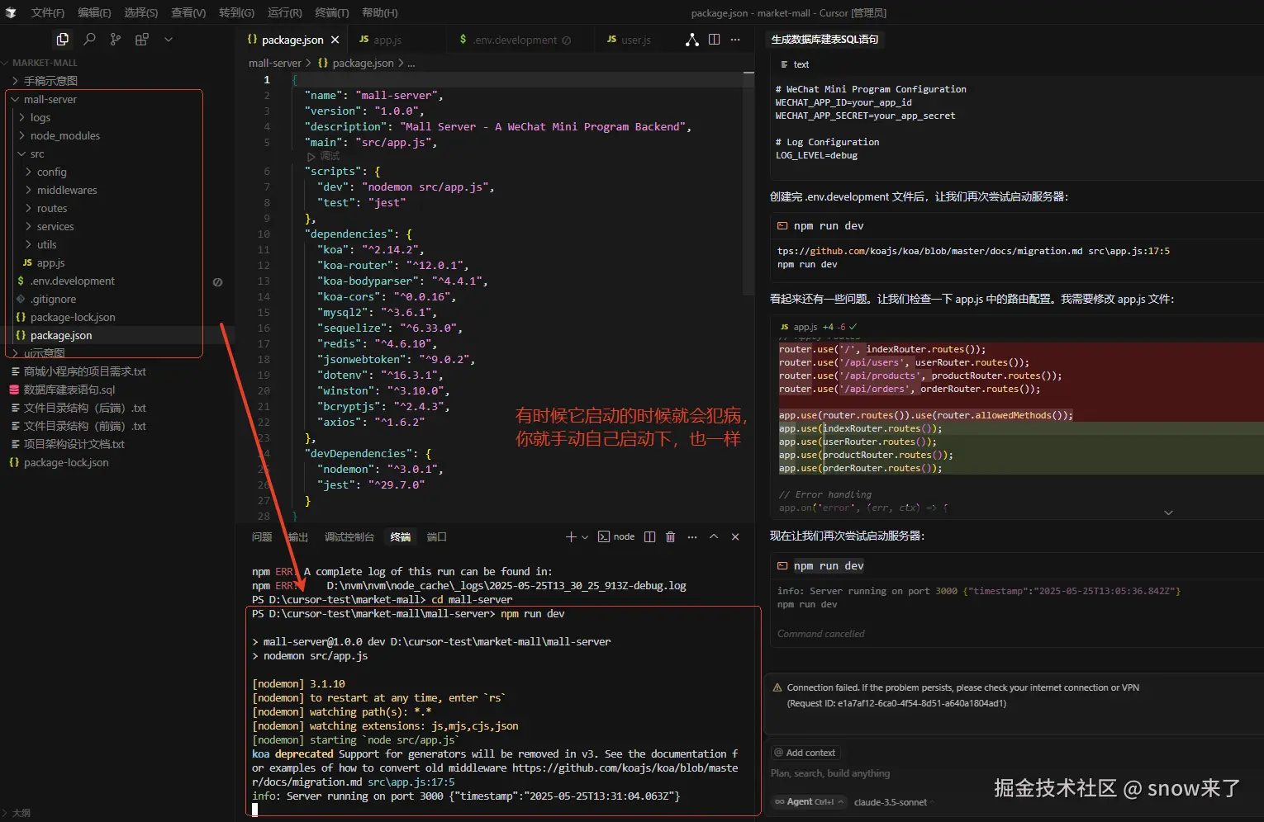Split the terminal pane
The width and height of the screenshot is (1264, 822).
point(649,537)
